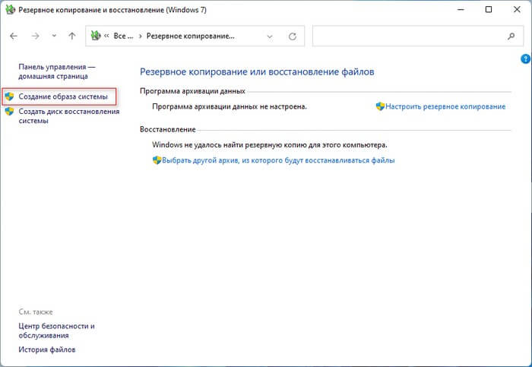Open the 'Все ...' breadcrumb segment
The width and height of the screenshot is (532, 367).
[x=123, y=36]
